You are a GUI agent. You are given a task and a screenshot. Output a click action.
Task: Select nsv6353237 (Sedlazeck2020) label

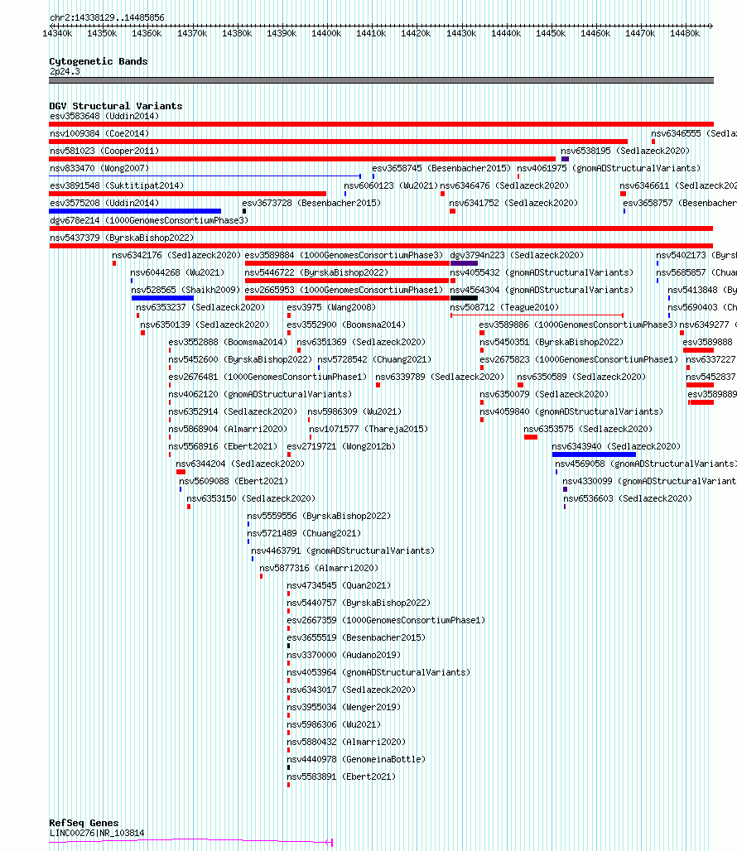(x=200, y=307)
